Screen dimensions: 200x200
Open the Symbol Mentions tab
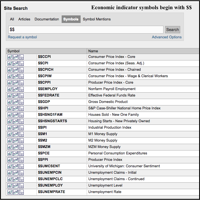97,19
